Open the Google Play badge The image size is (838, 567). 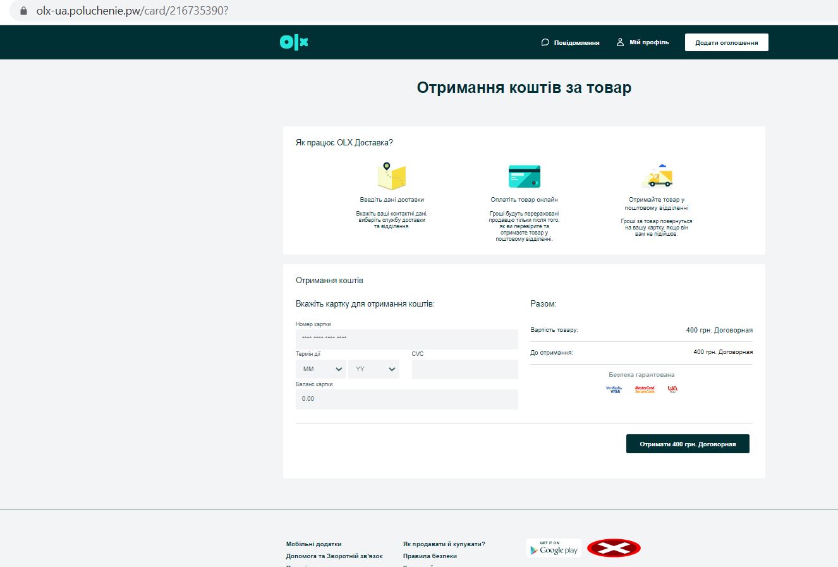[554, 548]
